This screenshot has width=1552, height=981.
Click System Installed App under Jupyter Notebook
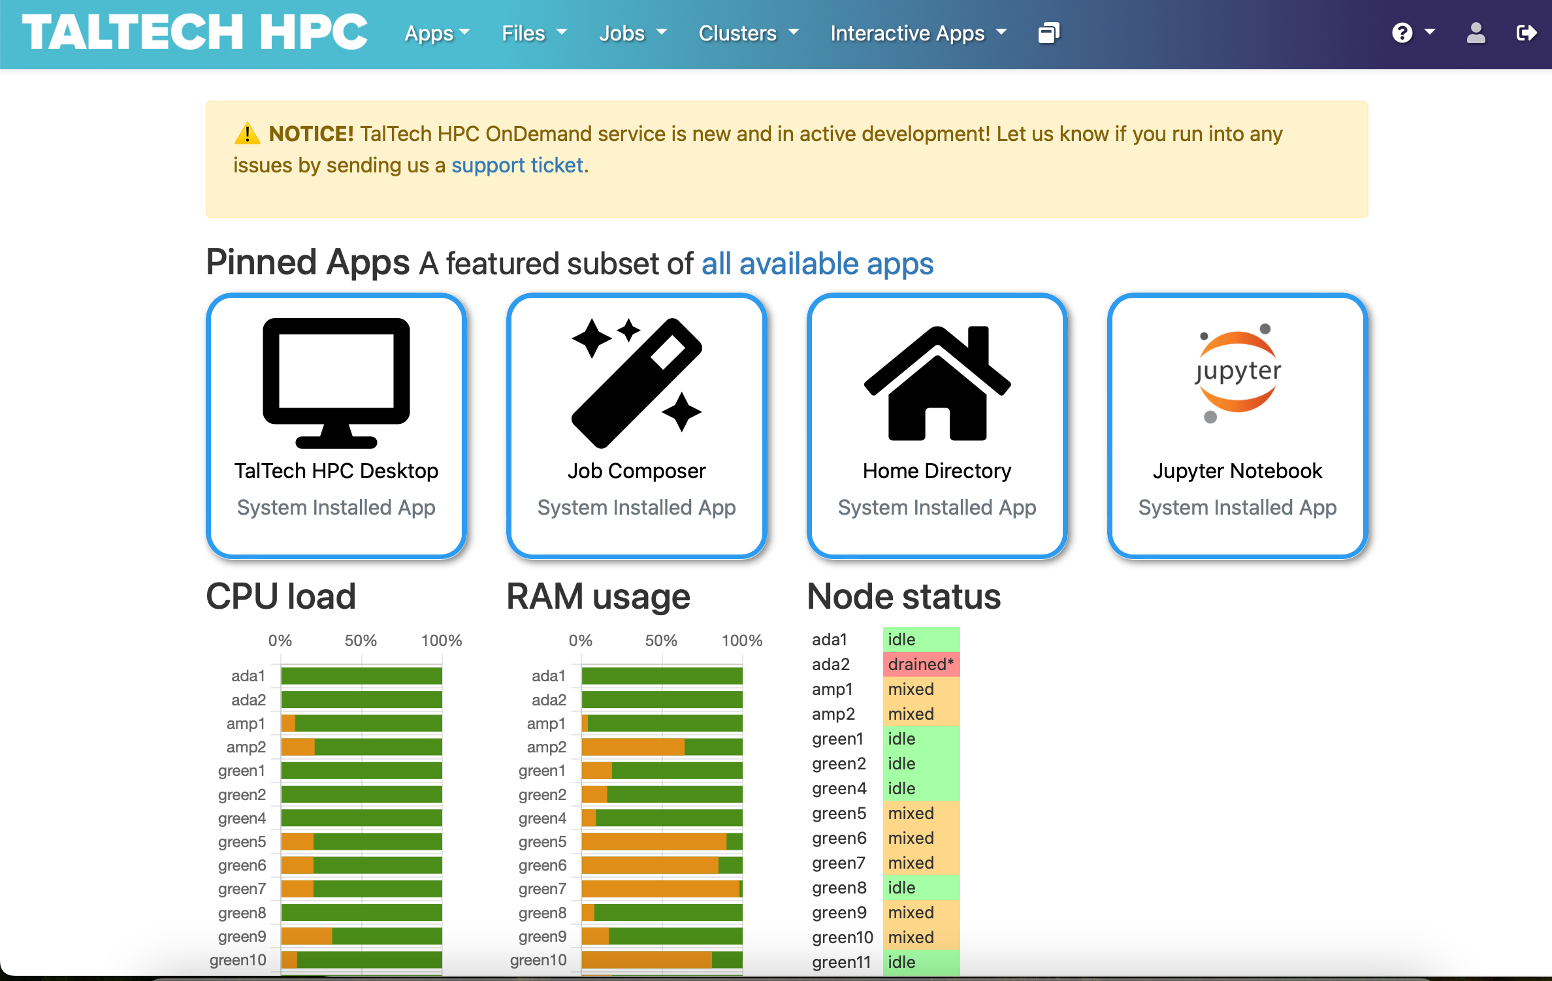[1237, 507]
